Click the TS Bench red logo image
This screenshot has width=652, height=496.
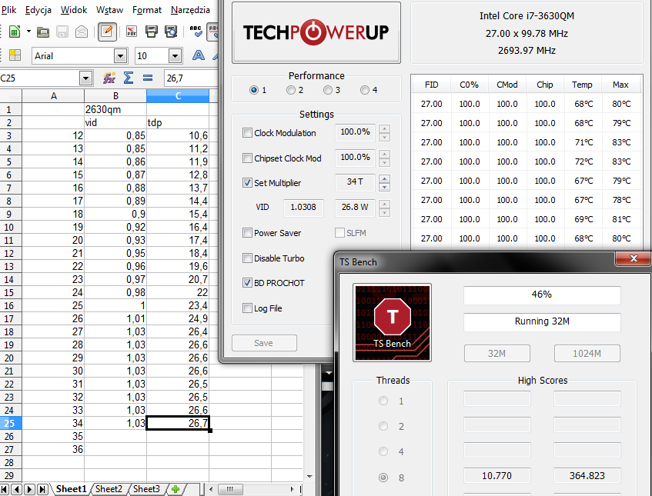(x=392, y=323)
